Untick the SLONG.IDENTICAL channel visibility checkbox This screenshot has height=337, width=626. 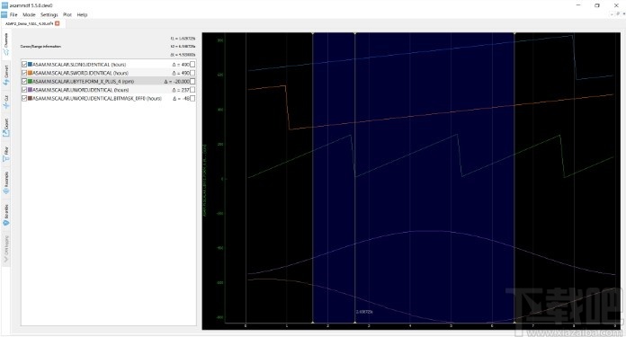click(24, 64)
